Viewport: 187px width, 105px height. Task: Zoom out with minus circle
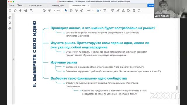coord(77,10)
